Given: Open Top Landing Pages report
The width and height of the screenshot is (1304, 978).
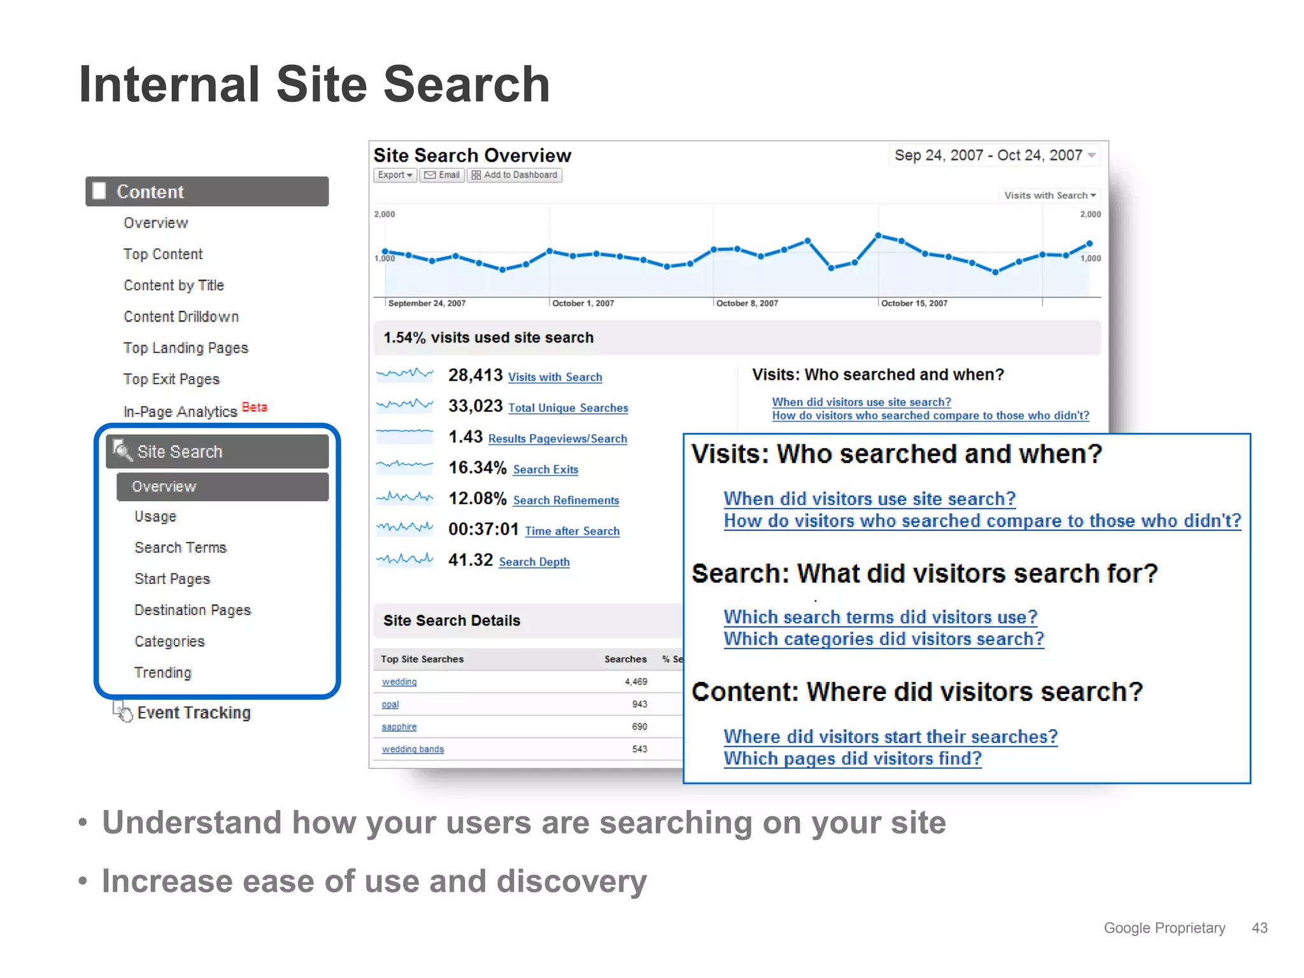Looking at the screenshot, I should [x=186, y=348].
